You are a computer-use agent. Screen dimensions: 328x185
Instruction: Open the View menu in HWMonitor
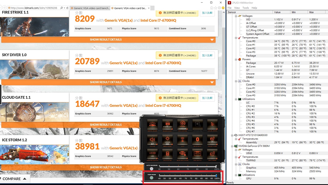pyautogui.click(x=237, y=8)
